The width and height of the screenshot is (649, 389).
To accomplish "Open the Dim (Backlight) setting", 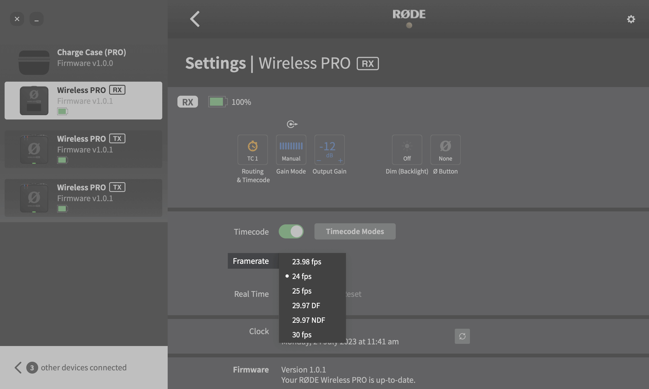I will [x=407, y=150].
